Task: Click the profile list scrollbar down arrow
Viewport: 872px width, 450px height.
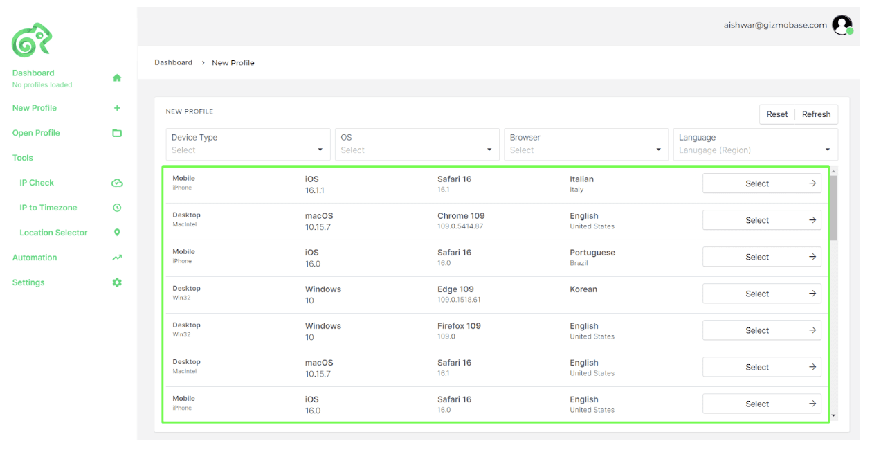Action: point(833,415)
